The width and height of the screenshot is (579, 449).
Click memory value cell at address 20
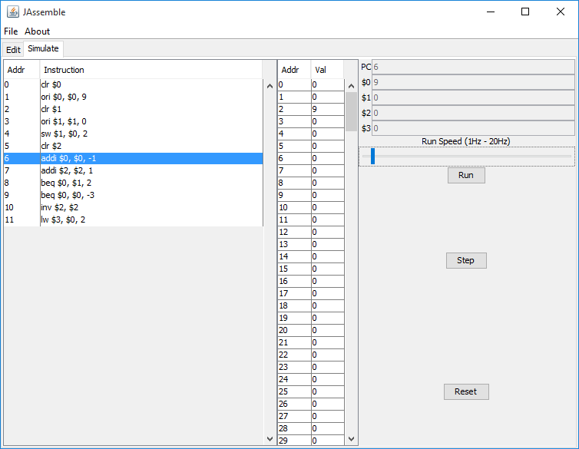[328, 330]
